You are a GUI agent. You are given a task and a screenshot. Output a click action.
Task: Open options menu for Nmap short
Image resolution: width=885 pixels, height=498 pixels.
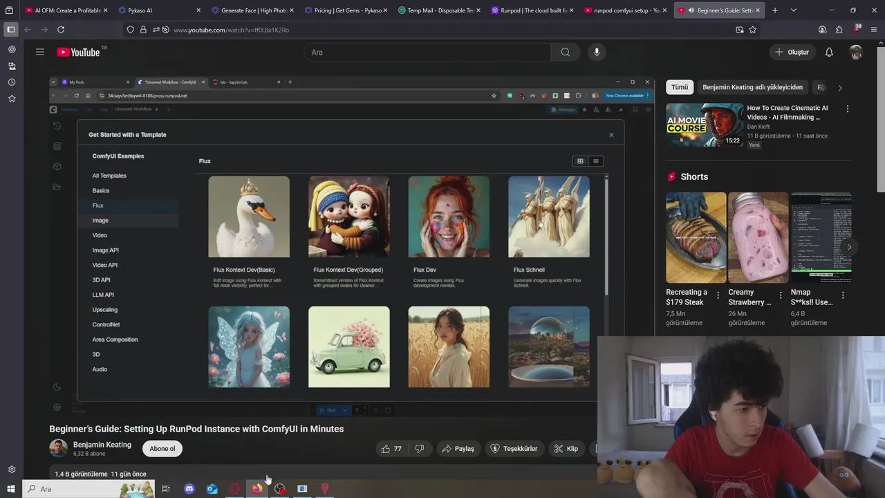coord(843,295)
